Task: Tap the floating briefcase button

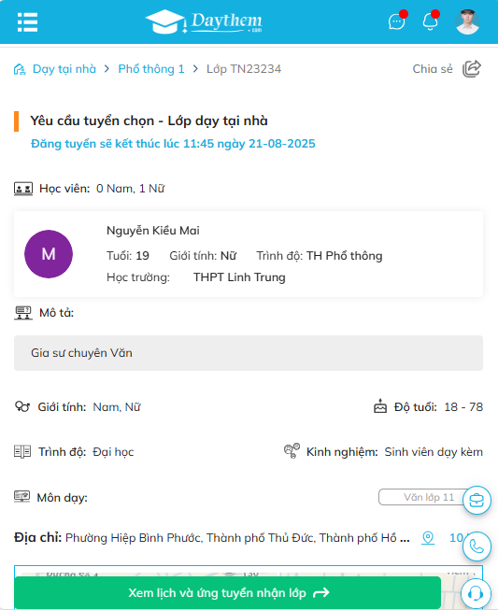Action: pyautogui.click(x=477, y=501)
